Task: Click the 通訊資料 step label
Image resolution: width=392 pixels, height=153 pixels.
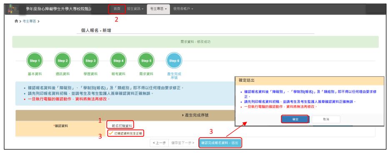Action: 62,74
